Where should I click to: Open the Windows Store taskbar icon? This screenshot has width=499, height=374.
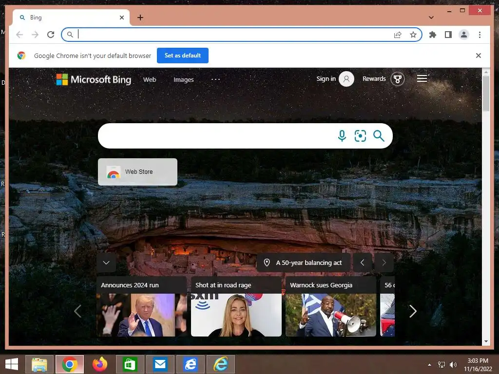tap(130, 364)
